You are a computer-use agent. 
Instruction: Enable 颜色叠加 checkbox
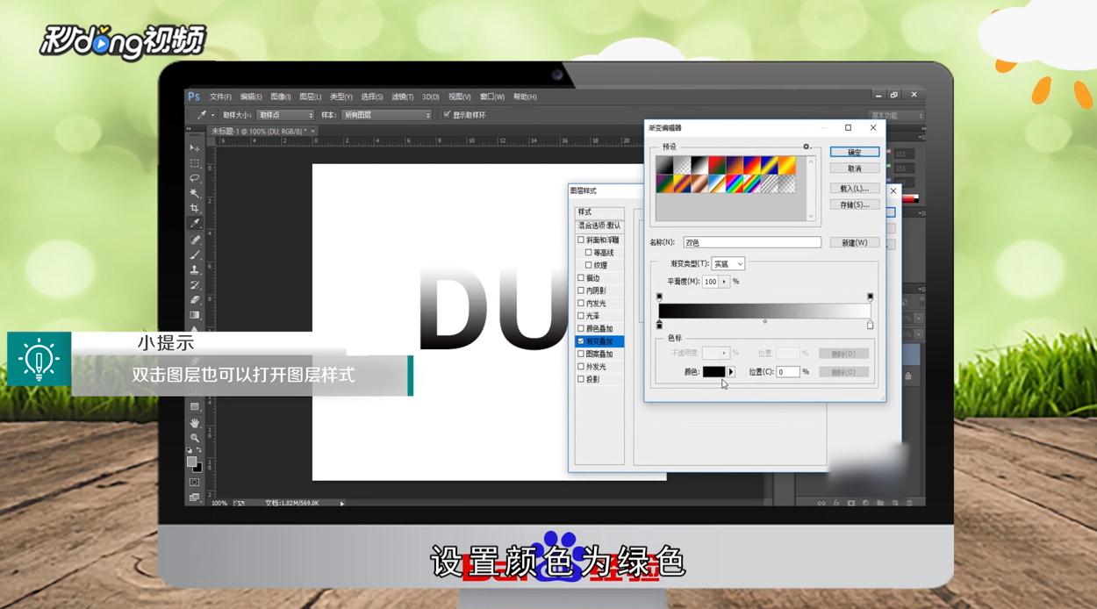point(580,328)
